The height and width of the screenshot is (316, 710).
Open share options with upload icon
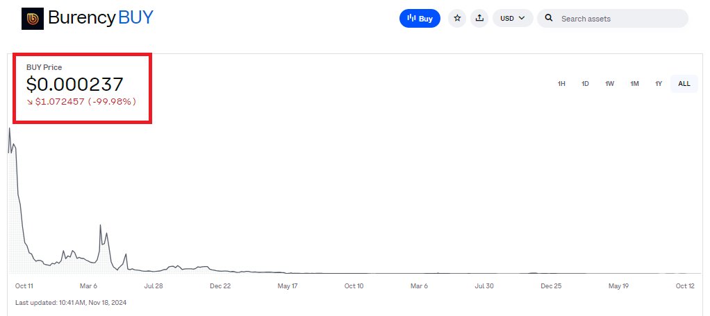pos(479,19)
